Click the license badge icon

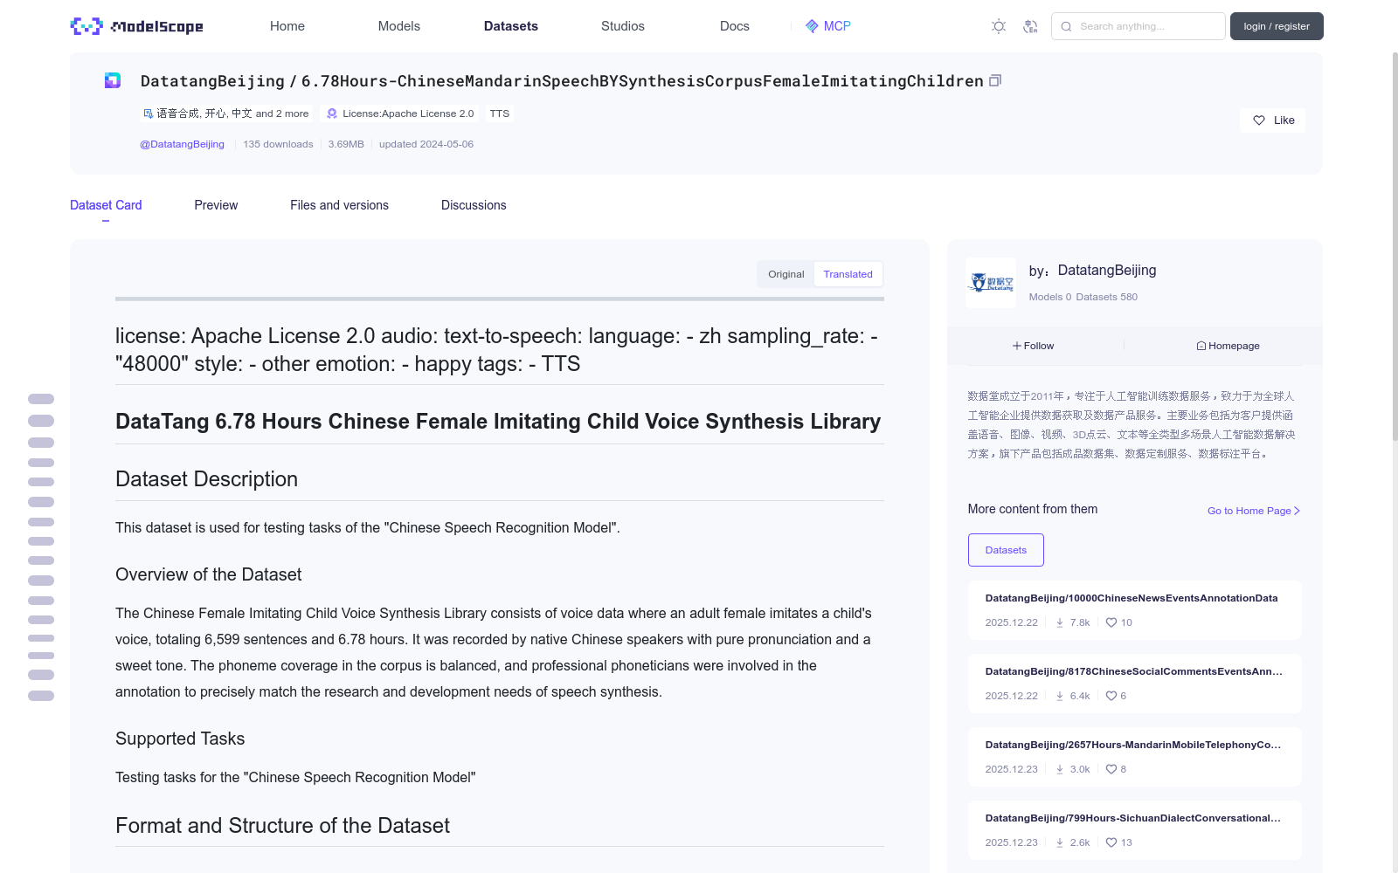(x=332, y=113)
